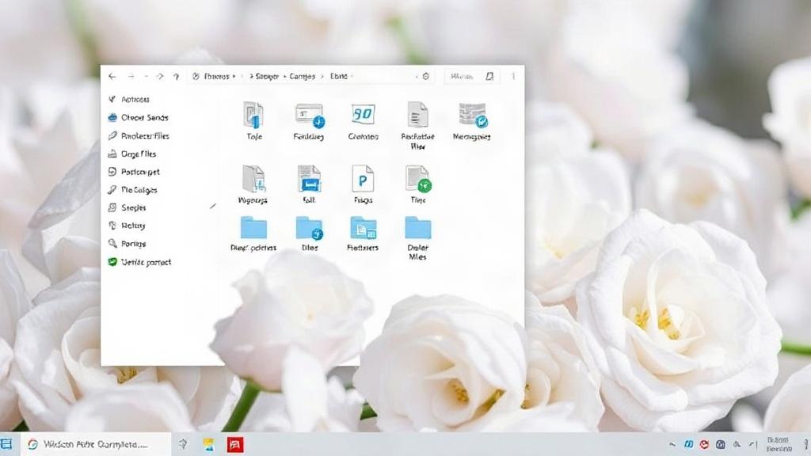Click the icon beside 'Relurty' sidebar entry

[x=112, y=226]
